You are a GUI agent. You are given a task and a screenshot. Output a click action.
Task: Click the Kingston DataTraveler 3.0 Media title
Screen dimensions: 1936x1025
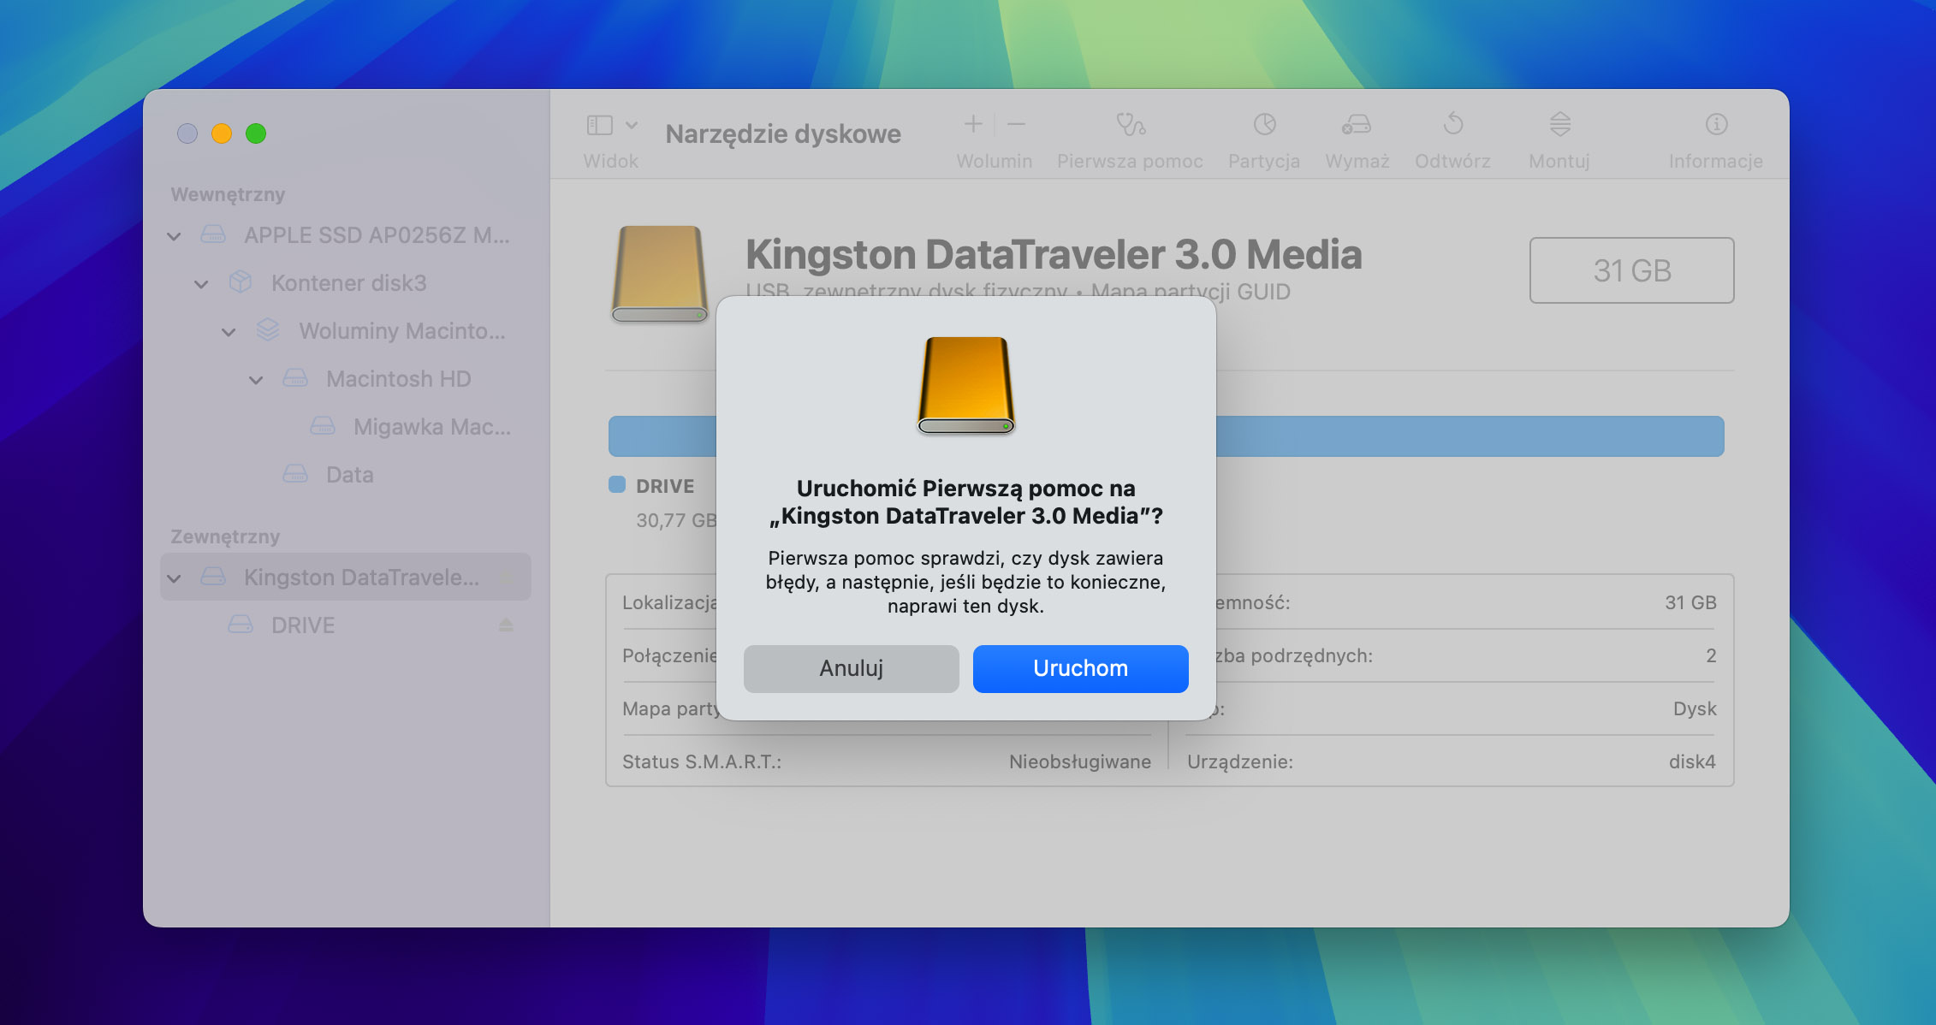click(x=1054, y=254)
